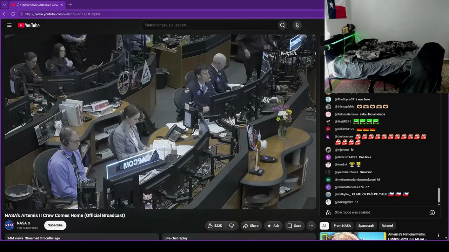This screenshot has width=449, height=252.
Task: Click the @KathyKo_ username
Action: pyautogui.click(x=342, y=194)
